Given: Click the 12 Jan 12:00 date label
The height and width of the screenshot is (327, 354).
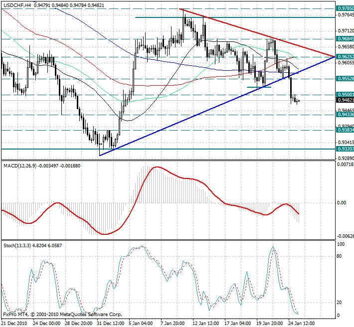Looking at the screenshot, I should point(206,324).
